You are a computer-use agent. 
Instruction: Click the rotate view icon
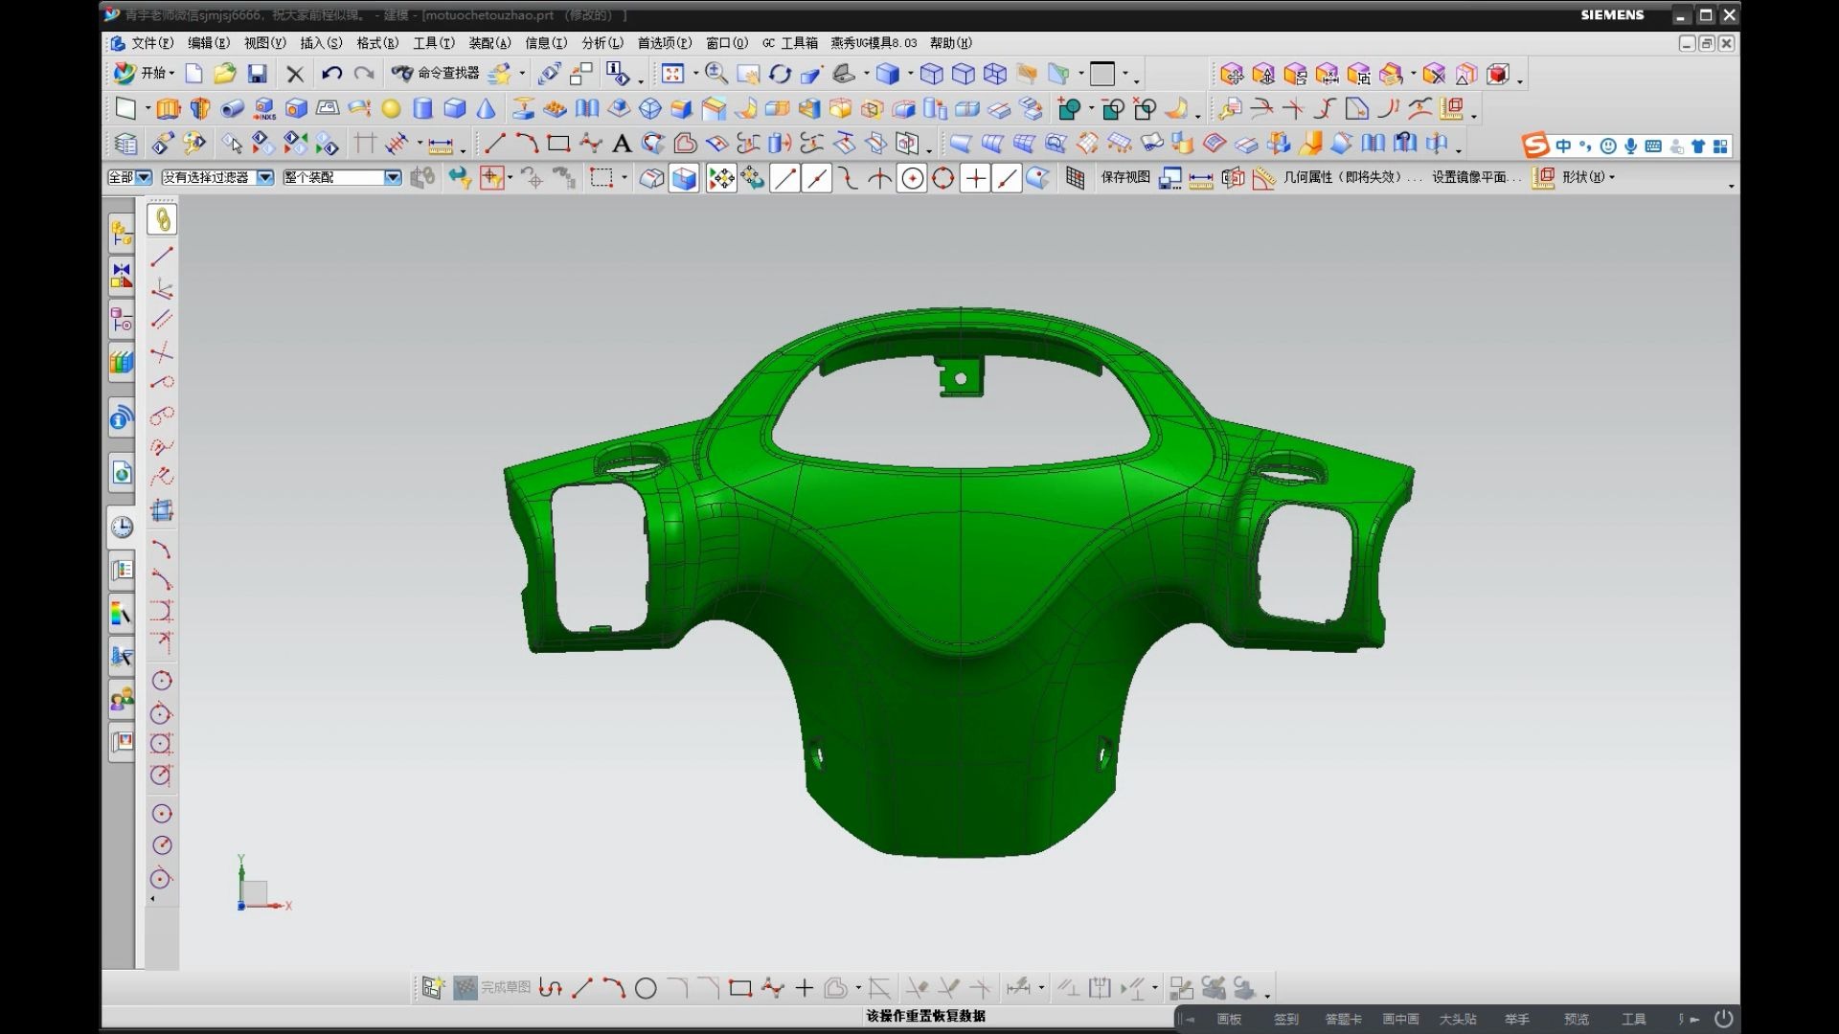780,74
